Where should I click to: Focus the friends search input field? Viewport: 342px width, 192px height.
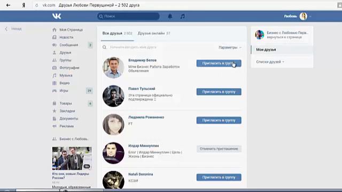click(161, 47)
